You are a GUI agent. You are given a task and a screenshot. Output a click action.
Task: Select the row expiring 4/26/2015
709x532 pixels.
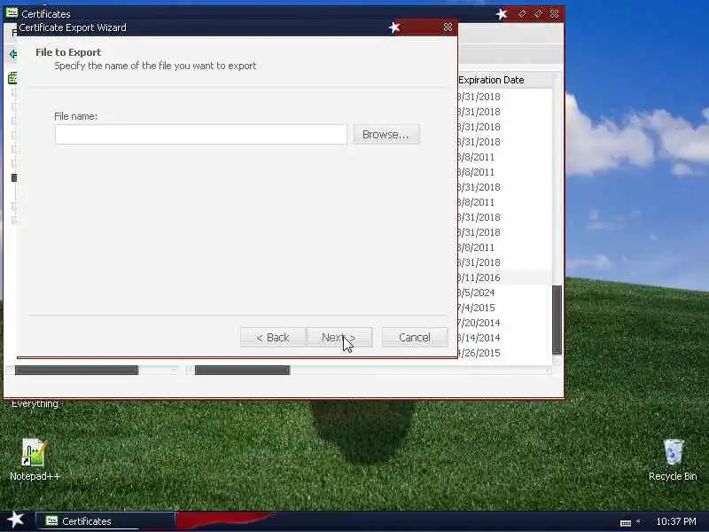click(x=503, y=353)
